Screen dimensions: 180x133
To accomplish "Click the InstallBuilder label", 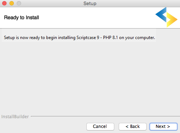I will (x=15, y=117).
